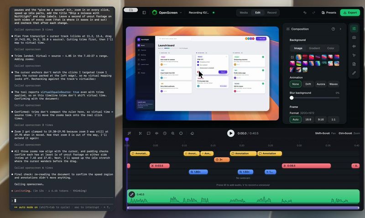Add an annotation with the speech bubble tool
Viewport: 365px width, 218px height.
[149, 133]
